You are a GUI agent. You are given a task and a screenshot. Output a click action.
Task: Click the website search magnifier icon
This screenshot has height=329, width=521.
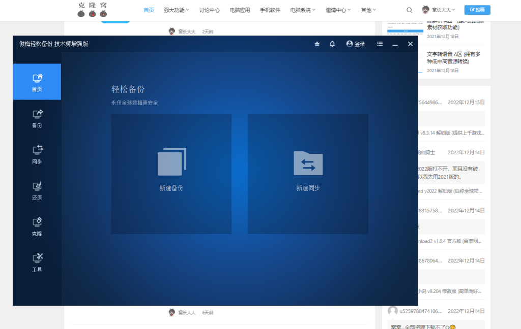point(410,10)
